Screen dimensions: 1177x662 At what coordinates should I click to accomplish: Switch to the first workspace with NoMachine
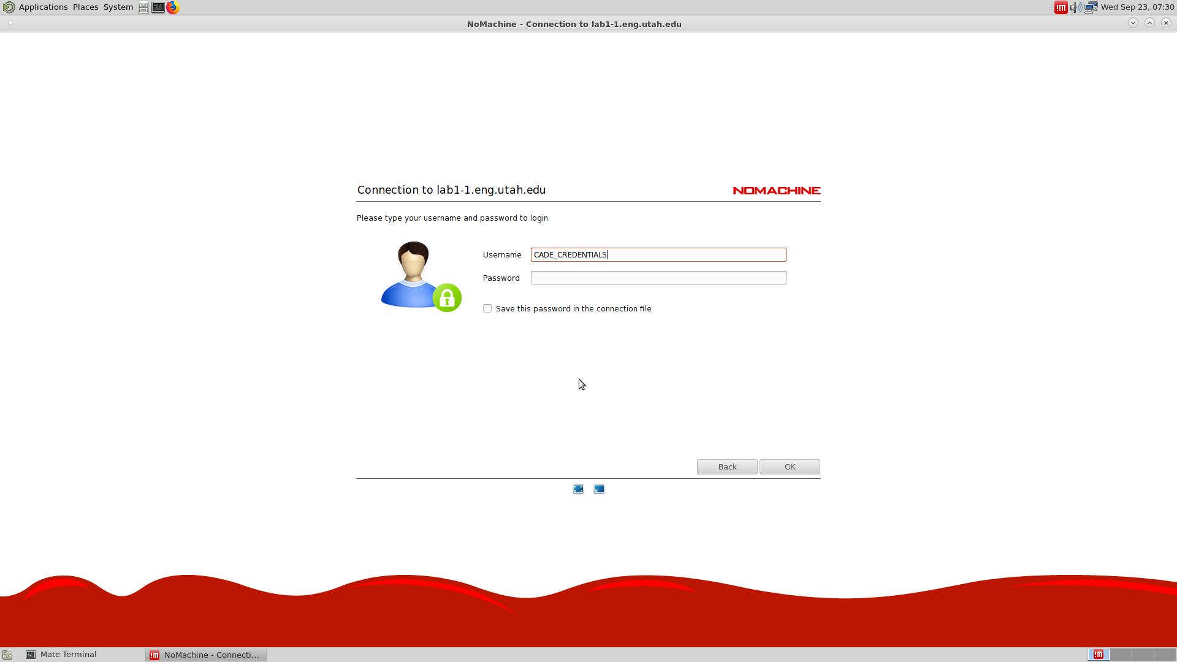tap(1099, 655)
